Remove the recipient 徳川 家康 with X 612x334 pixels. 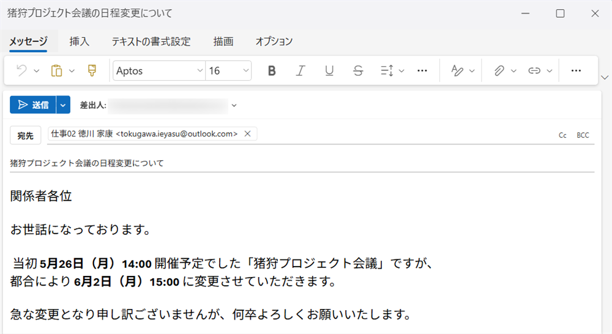247,134
